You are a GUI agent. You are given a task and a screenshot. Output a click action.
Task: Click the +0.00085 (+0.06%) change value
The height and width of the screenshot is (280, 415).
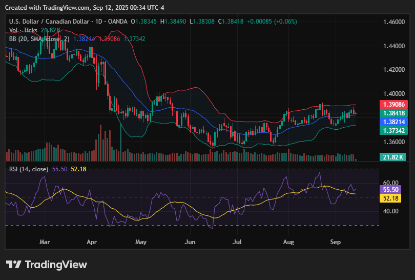tap(272, 22)
